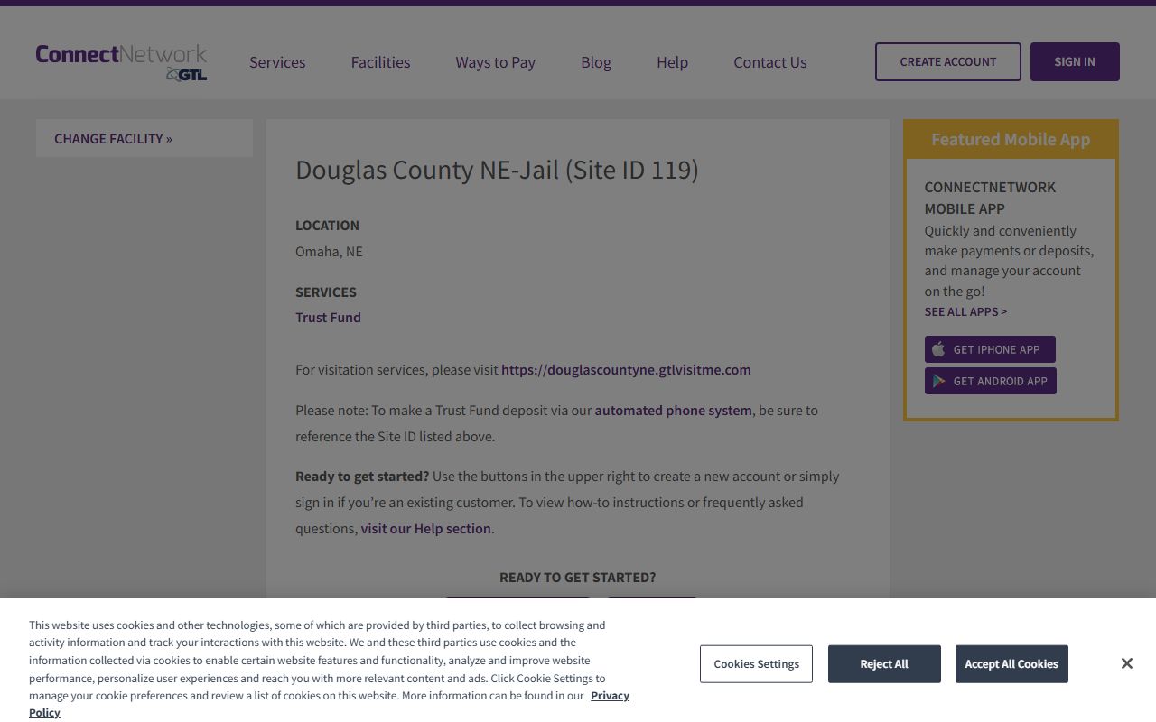Click Get Android App button text
The width and height of the screenshot is (1156, 722).
pyautogui.click(x=1001, y=381)
